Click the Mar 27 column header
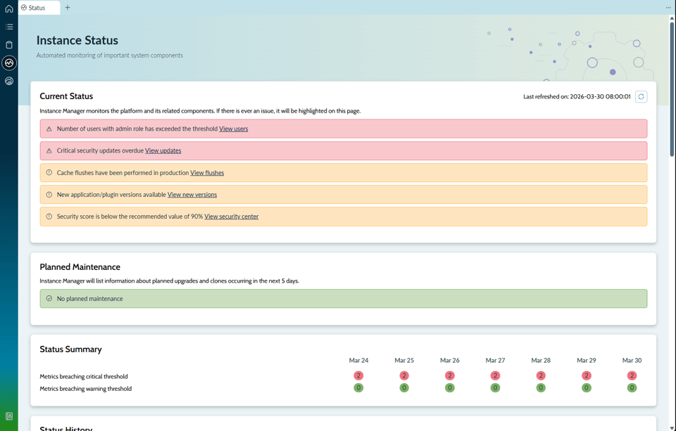Image resolution: width=676 pixels, height=431 pixels. click(x=495, y=361)
